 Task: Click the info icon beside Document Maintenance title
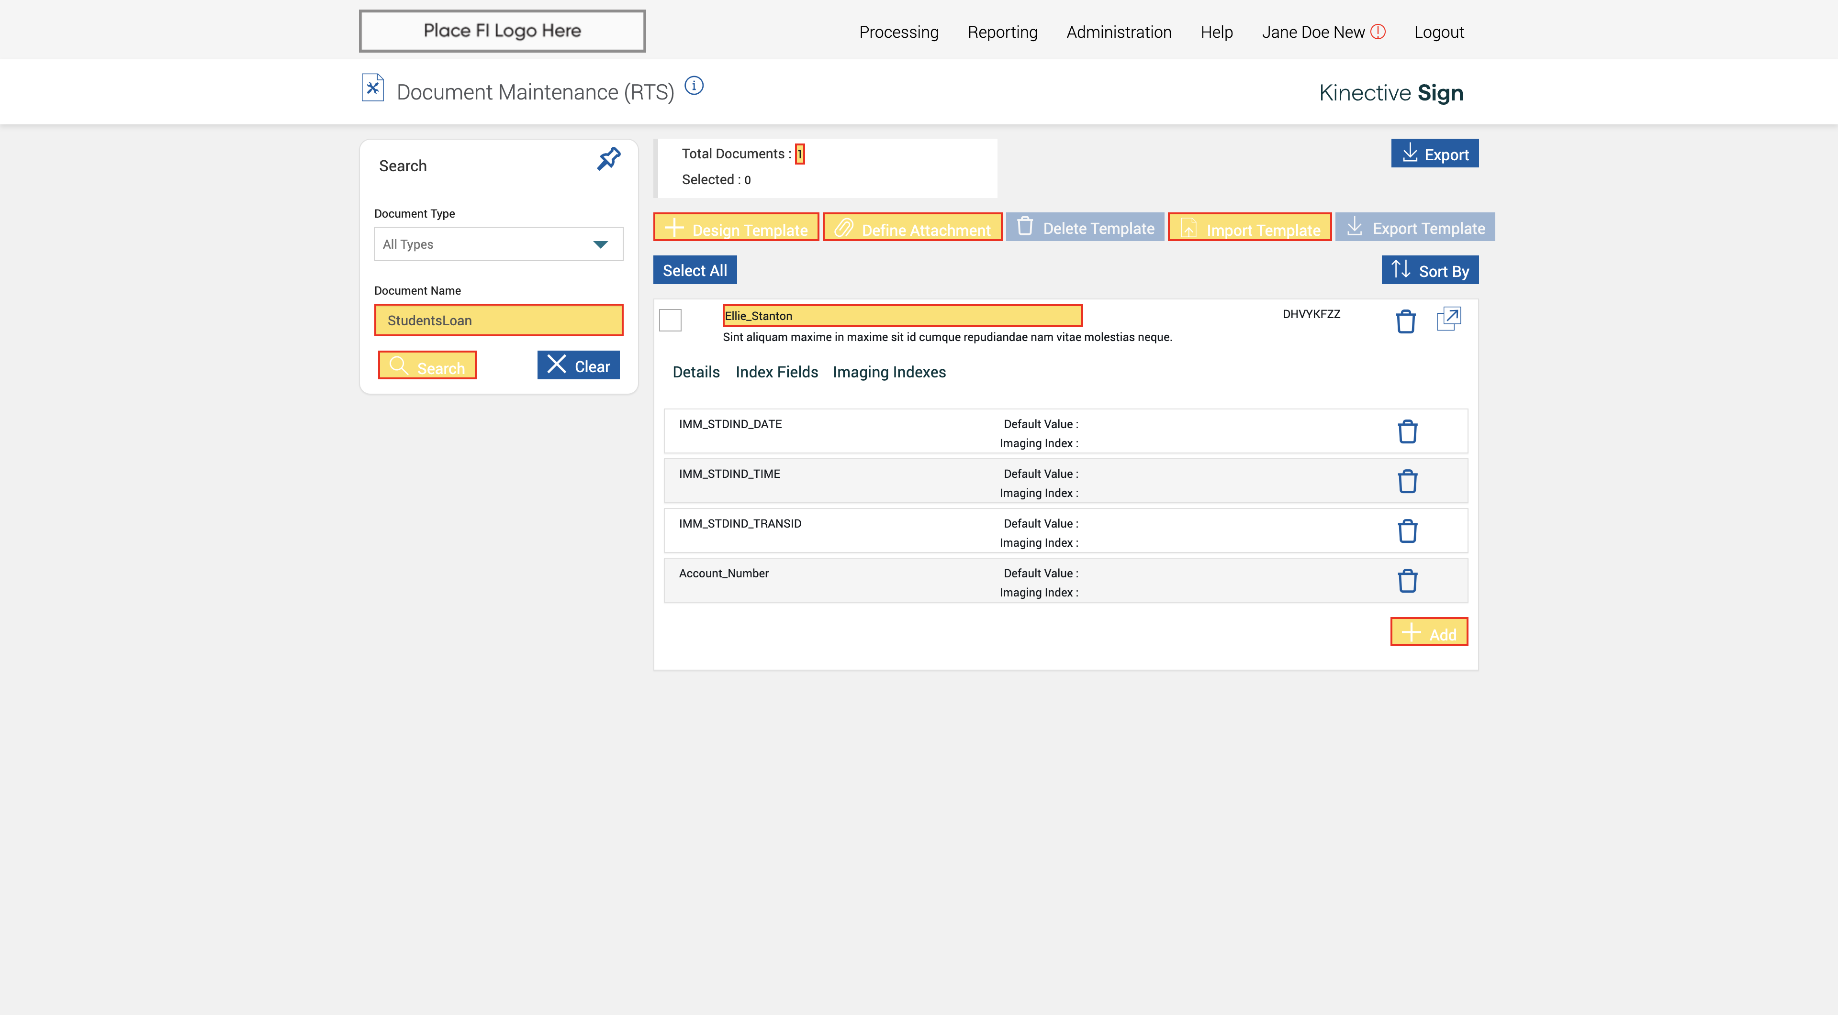694,86
